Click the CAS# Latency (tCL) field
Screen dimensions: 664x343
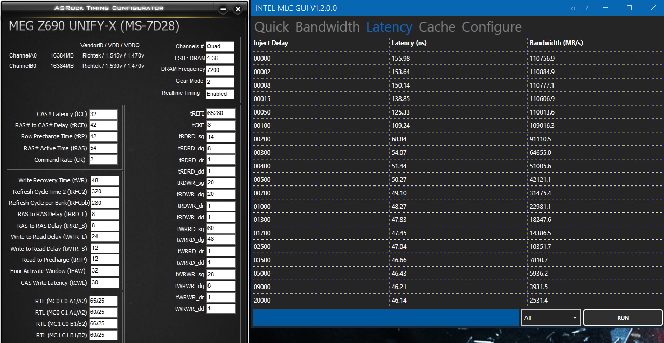click(x=103, y=115)
